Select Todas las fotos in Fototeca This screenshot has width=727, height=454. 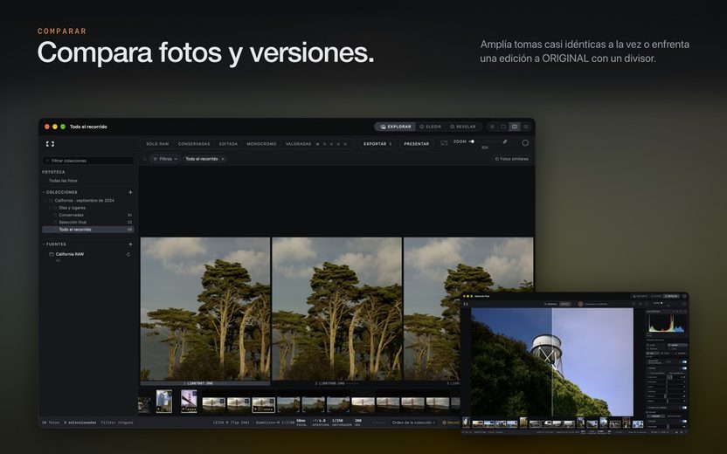click(63, 181)
